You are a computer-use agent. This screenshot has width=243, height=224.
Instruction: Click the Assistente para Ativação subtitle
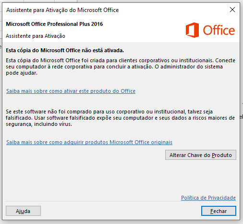(x=36, y=36)
